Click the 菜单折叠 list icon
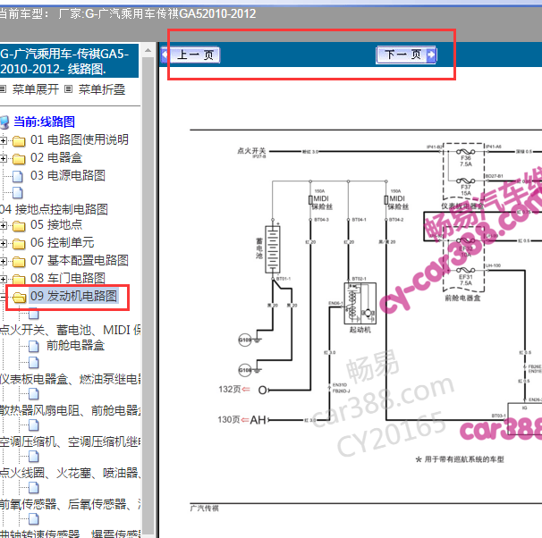 pyautogui.click(x=69, y=89)
